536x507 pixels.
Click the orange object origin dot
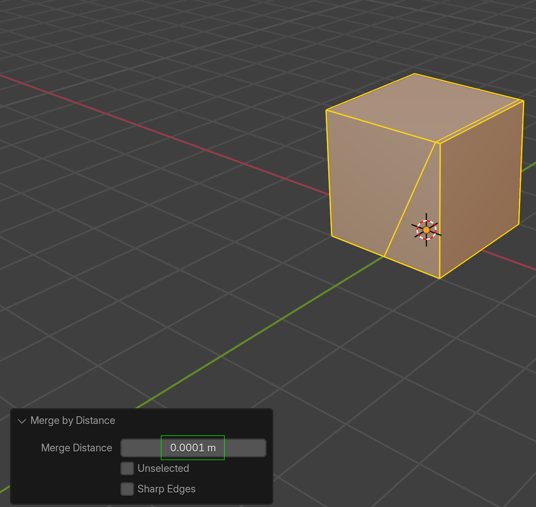point(426,230)
